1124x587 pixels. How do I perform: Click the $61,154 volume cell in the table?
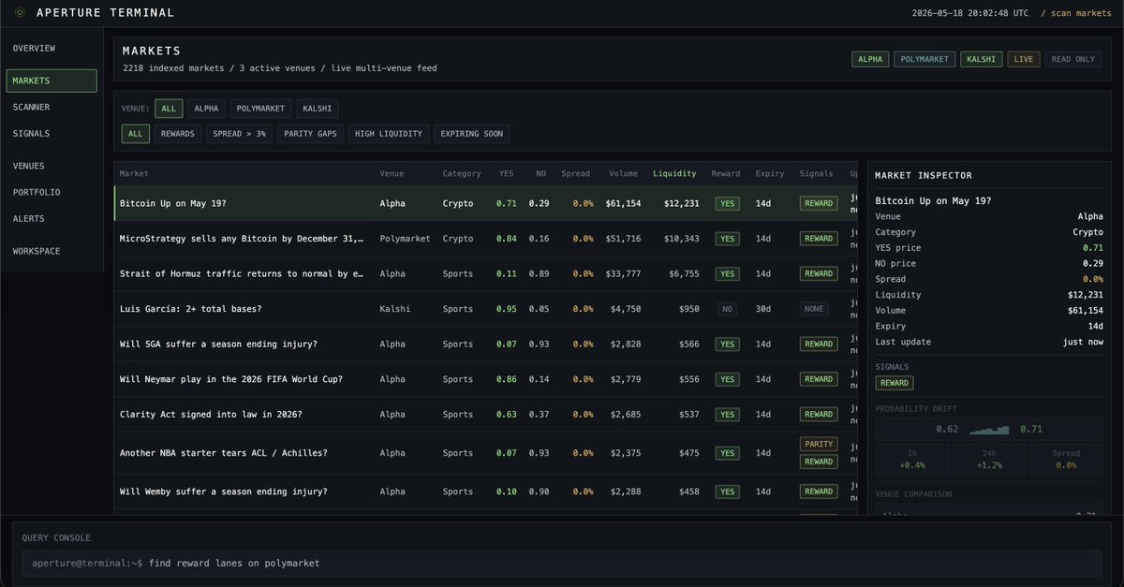(623, 203)
